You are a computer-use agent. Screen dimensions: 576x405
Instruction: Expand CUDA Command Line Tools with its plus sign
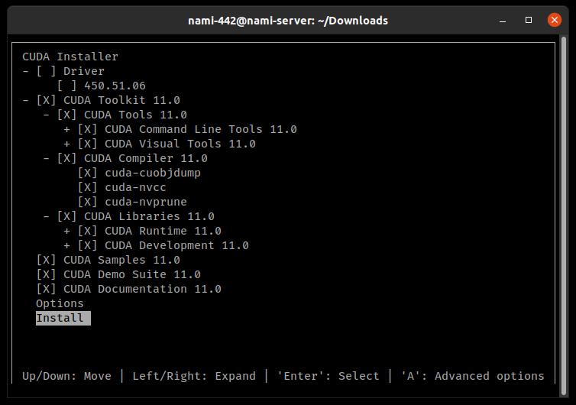click(66, 129)
